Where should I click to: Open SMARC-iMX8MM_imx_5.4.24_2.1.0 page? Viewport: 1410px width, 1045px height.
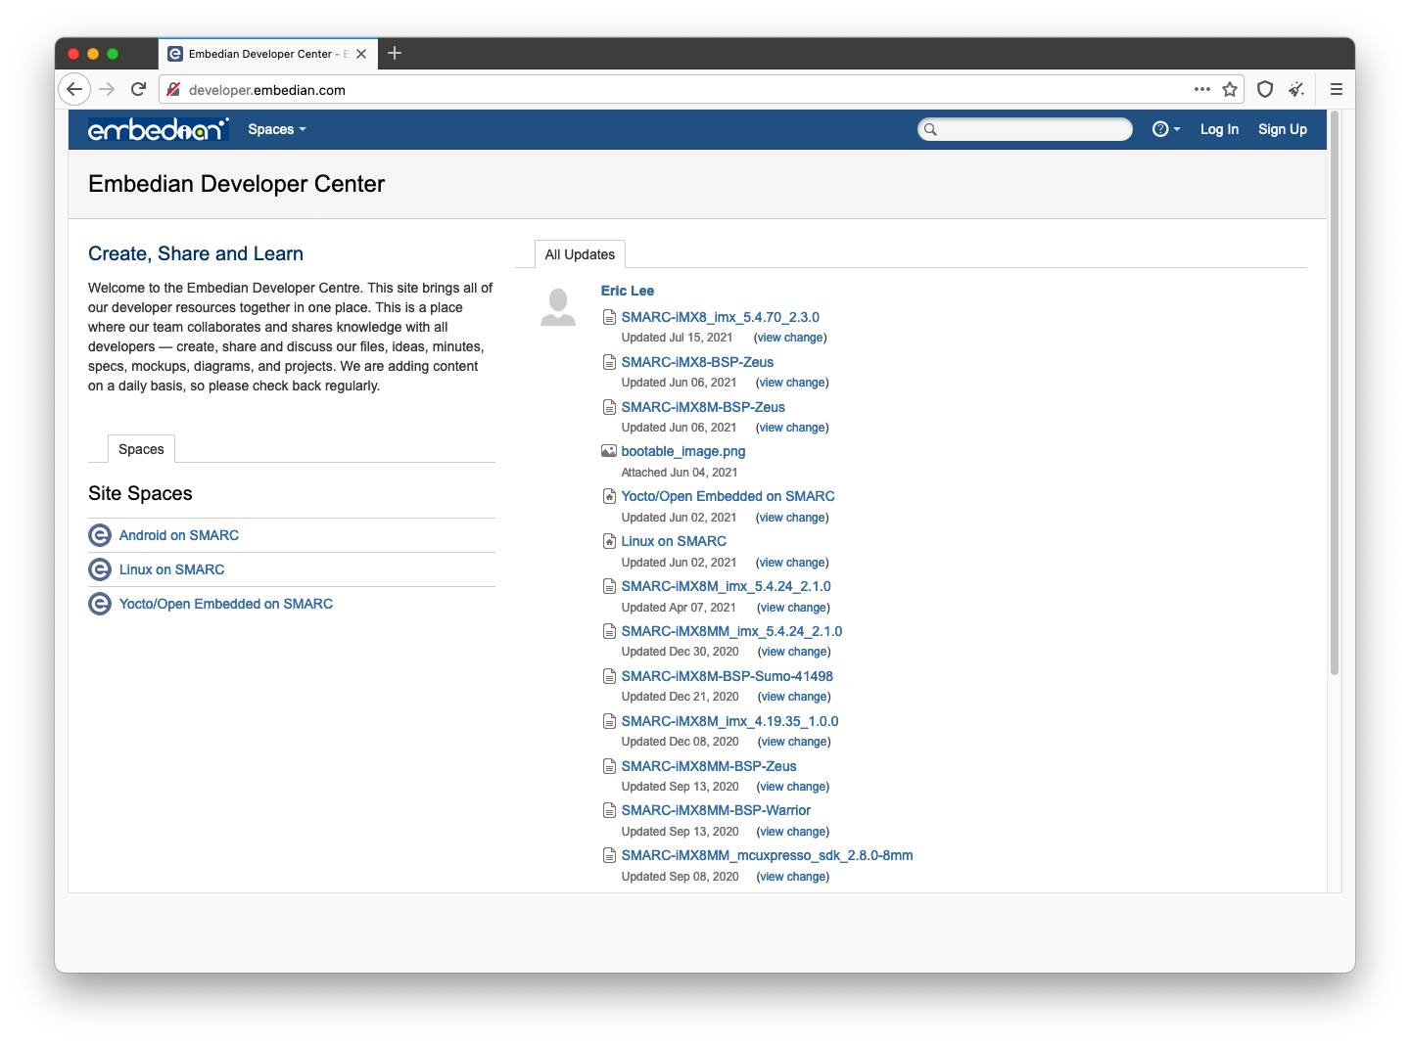point(731,631)
